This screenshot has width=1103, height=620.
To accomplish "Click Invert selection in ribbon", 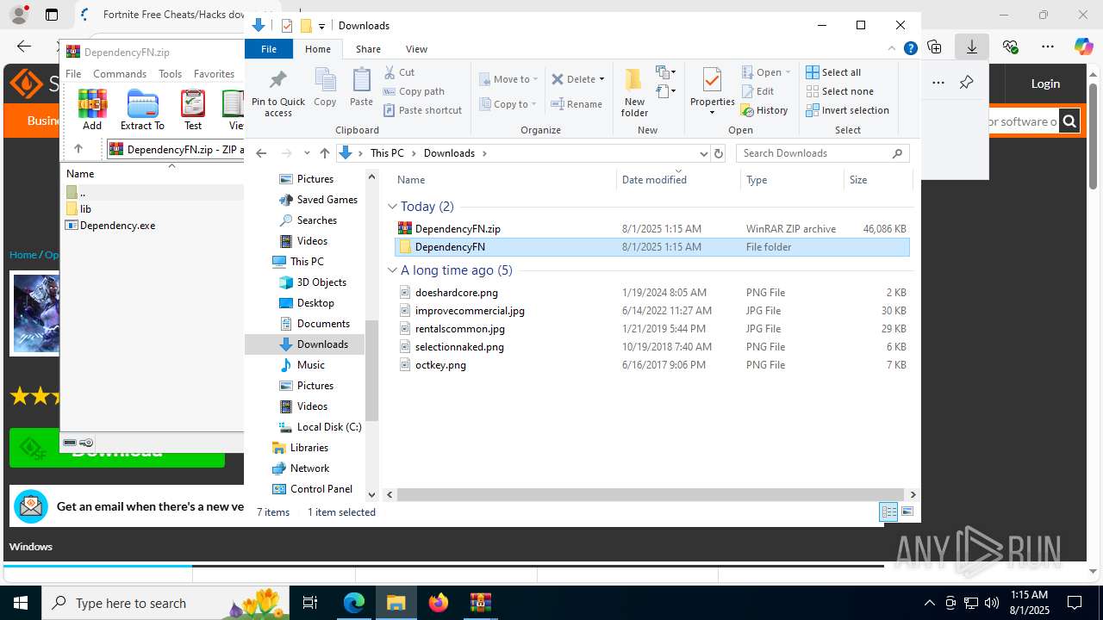I will pyautogui.click(x=847, y=110).
